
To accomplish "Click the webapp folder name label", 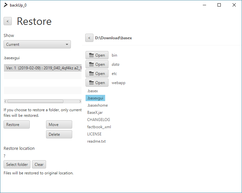I will click(118, 83).
